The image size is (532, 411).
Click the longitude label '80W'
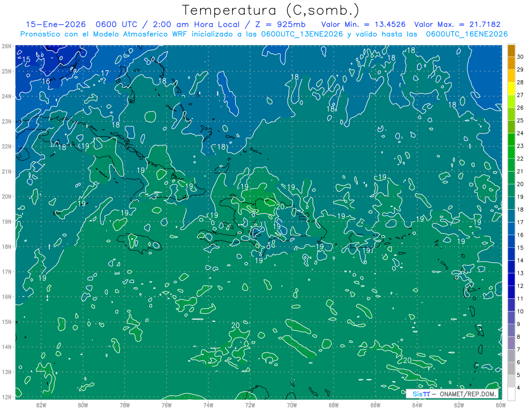point(83,405)
